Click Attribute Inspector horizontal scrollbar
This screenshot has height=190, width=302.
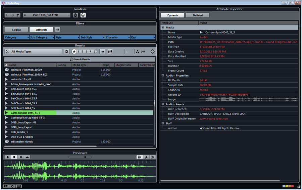pyautogui.click(x=220, y=181)
